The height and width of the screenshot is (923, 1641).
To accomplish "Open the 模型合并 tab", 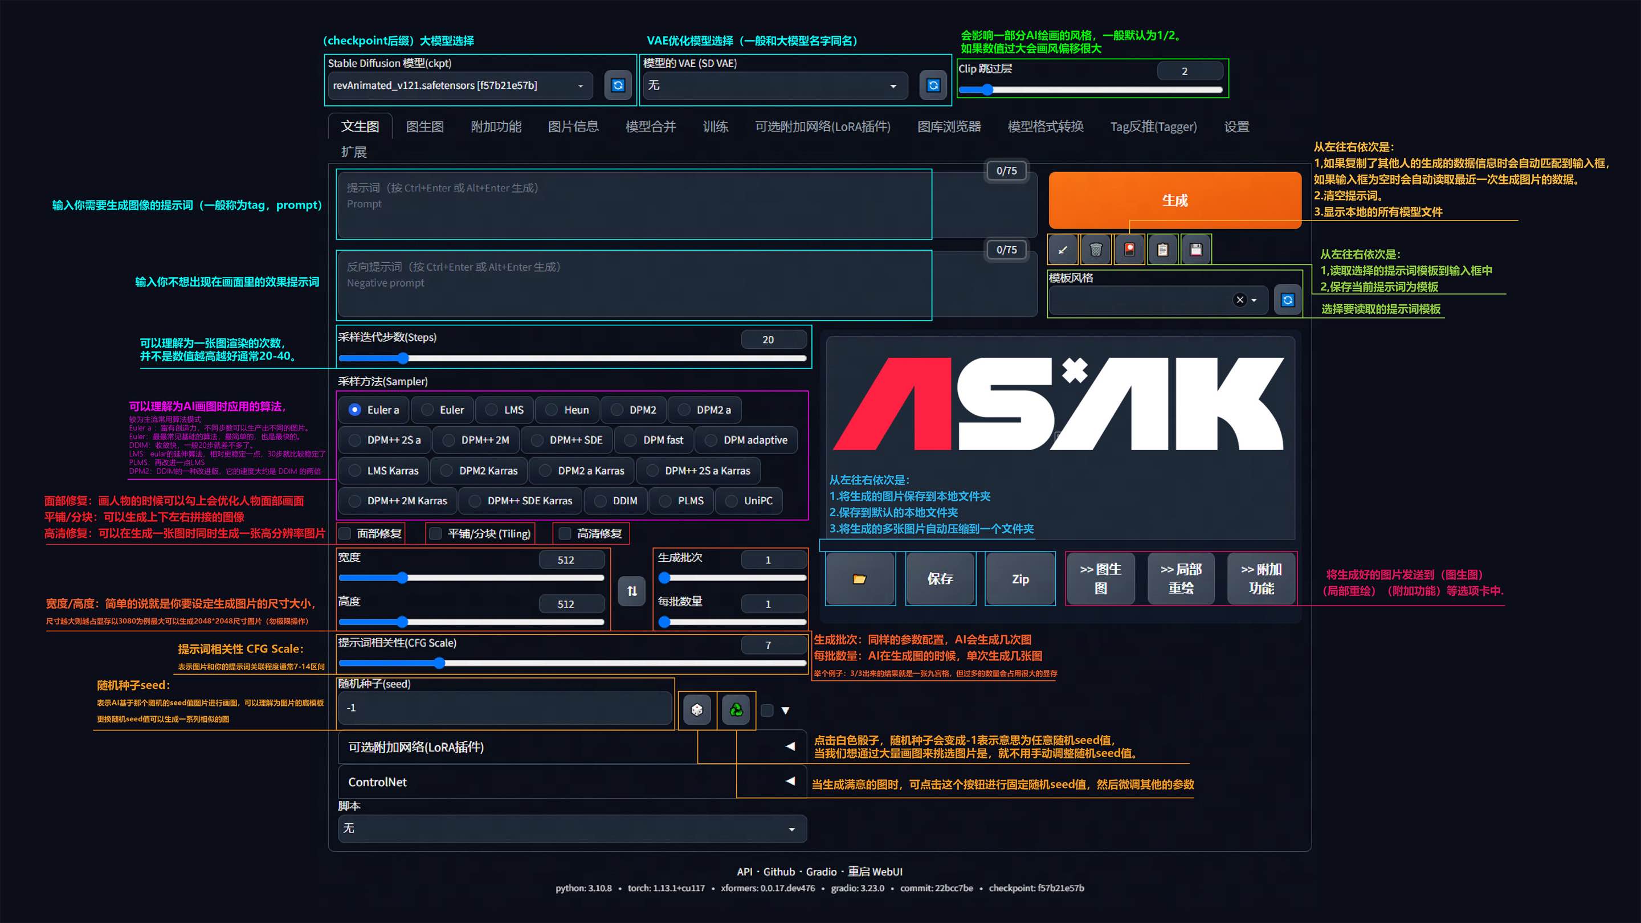I will (x=650, y=126).
